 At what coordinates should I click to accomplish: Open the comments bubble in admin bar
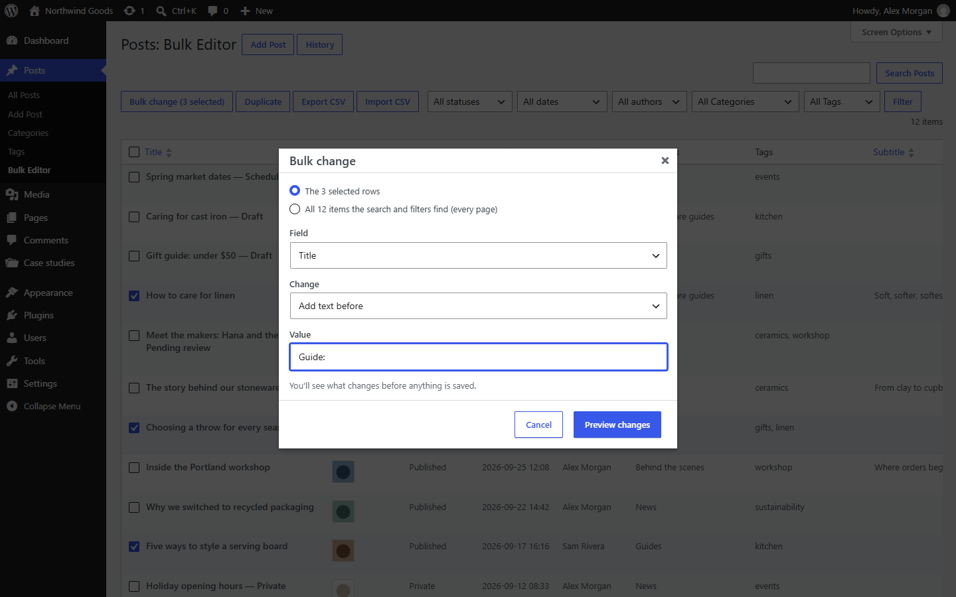[x=212, y=11]
